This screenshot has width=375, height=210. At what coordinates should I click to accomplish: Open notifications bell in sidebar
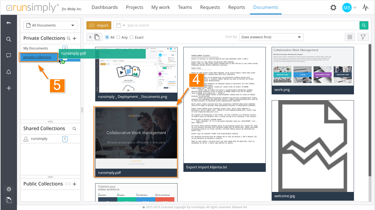(x=9, y=72)
